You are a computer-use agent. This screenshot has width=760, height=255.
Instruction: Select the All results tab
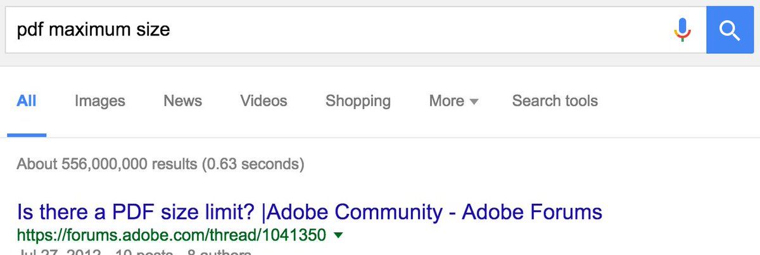point(27,101)
